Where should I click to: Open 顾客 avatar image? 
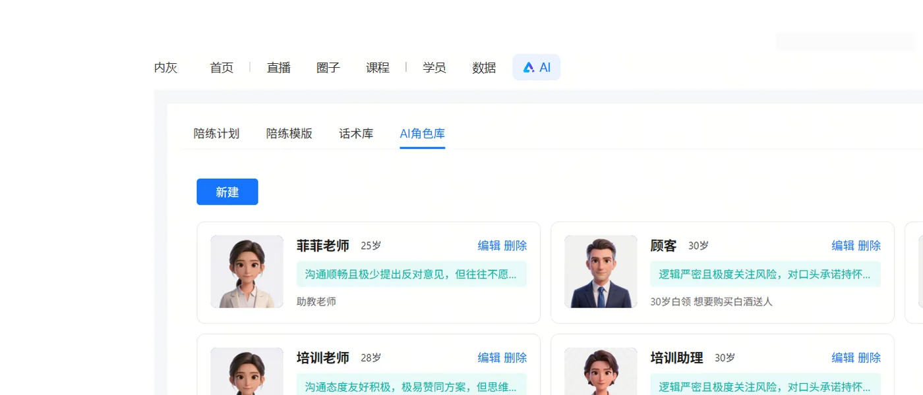601,272
